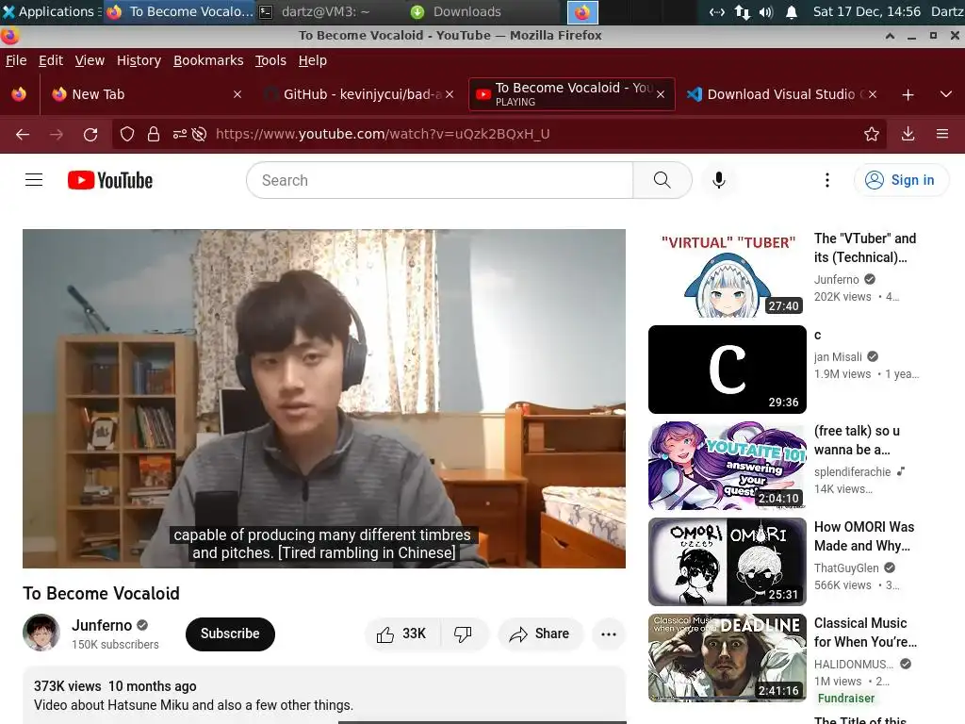The height and width of the screenshot is (724, 965).
Task: Open the View menu
Action: tap(90, 60)
